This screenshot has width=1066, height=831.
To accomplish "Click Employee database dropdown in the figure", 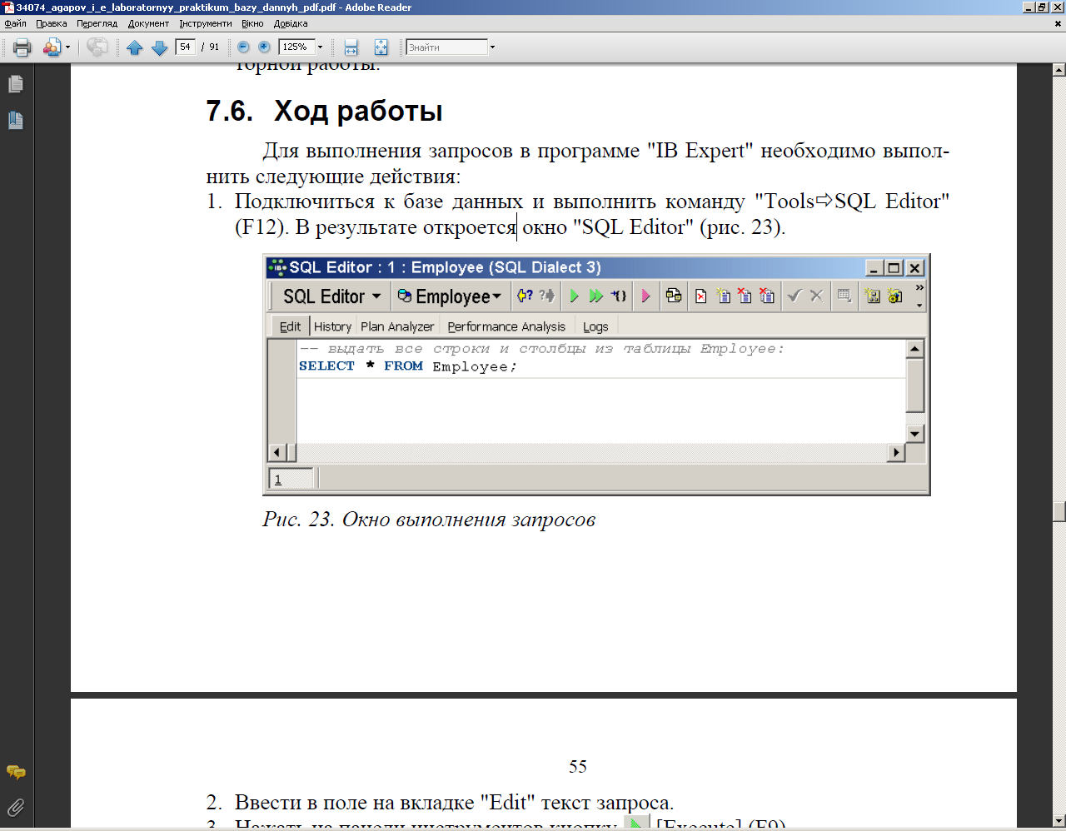I will click(x=450, y=296).
